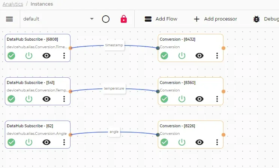Click eye icon on Conversion [8226]

[x=199, y=142]
